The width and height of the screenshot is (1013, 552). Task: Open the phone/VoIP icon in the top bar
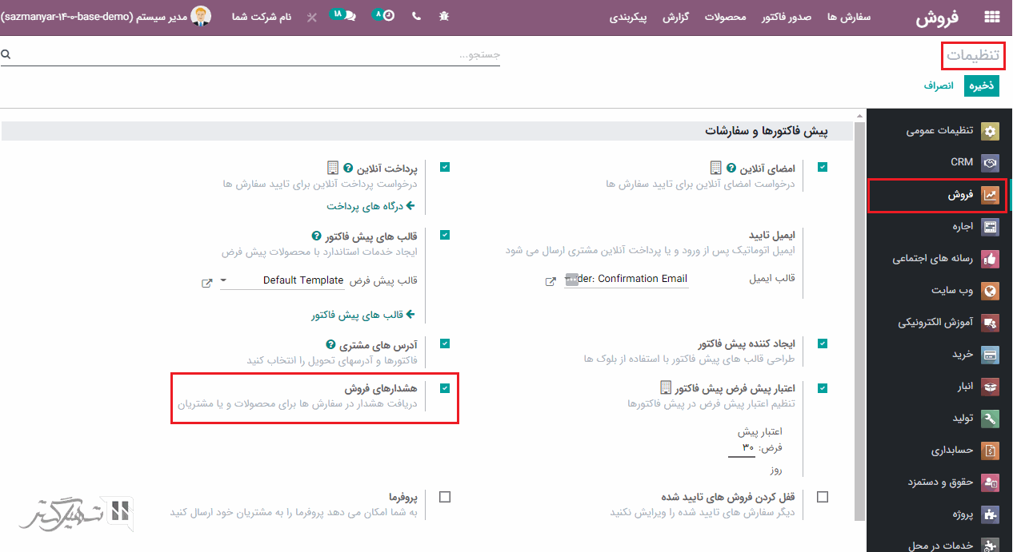[x=416, y=16]
